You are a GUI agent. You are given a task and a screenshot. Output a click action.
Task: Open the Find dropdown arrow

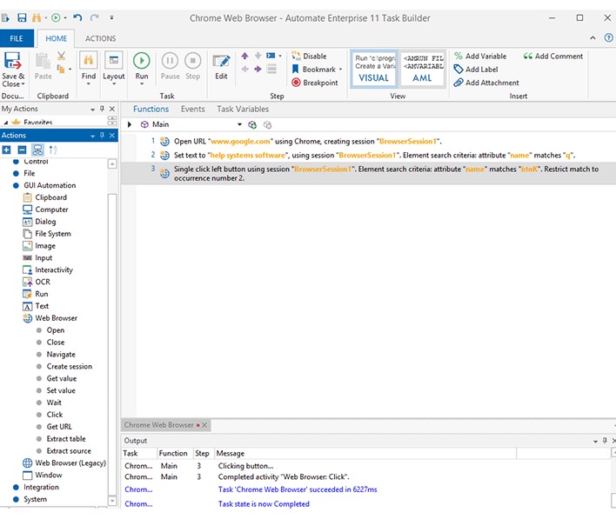(x=89, y=83)
